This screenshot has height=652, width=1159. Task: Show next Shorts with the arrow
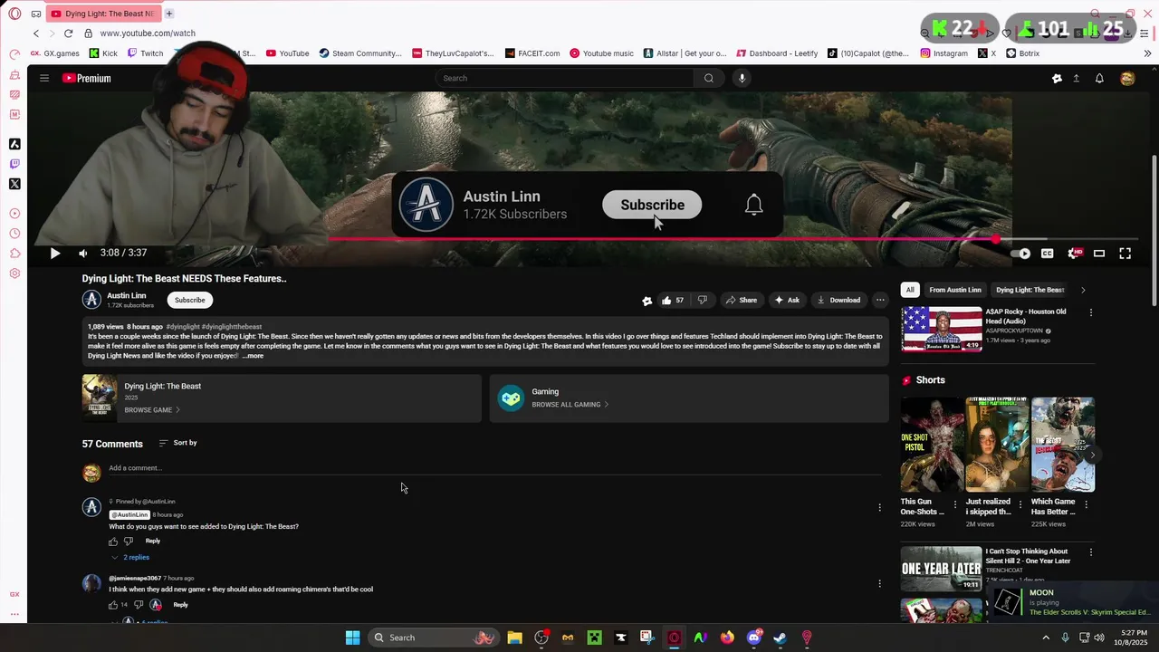(x=1092, y=455)
